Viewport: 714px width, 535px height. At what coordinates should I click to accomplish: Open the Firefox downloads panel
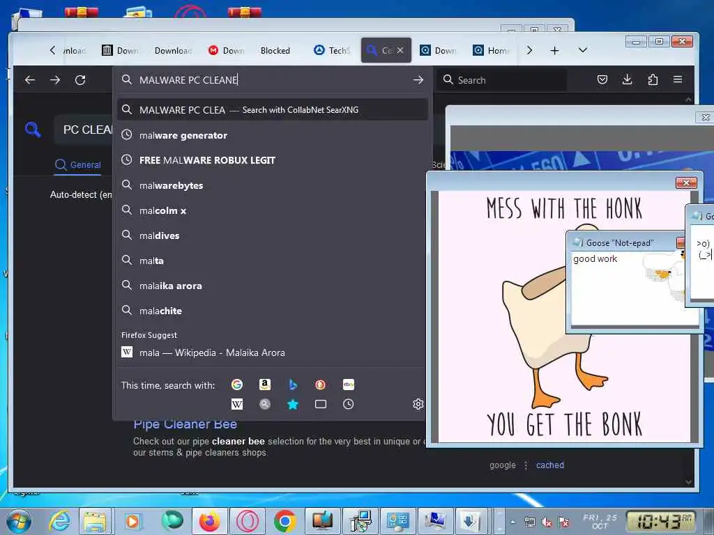(x=627, y=79)
